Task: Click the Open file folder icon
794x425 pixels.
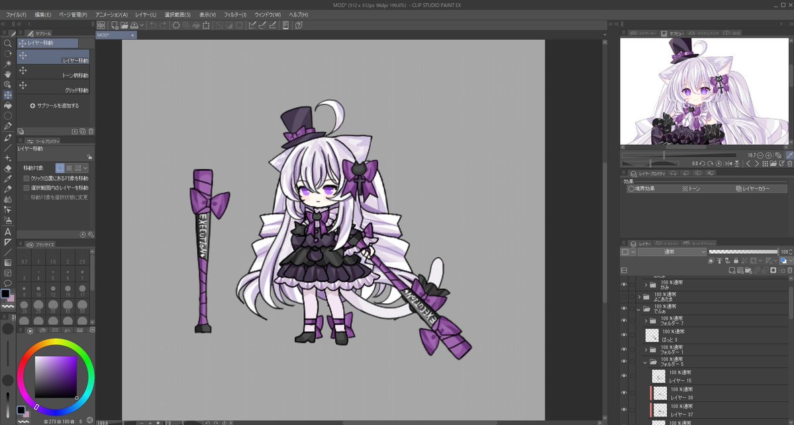Action: coord(124,24)
